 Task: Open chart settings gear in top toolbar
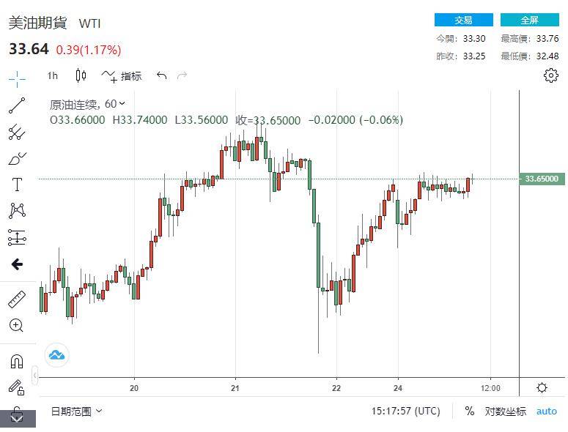pos(551,75)
